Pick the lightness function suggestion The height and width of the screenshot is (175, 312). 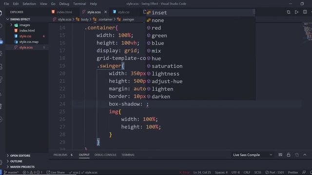(200, 74)
